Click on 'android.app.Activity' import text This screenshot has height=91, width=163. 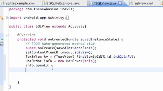pos(44,18)
